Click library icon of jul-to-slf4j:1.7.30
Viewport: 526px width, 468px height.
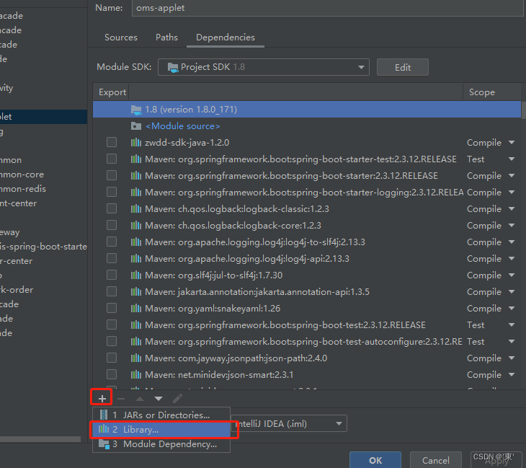pos(136,275)
